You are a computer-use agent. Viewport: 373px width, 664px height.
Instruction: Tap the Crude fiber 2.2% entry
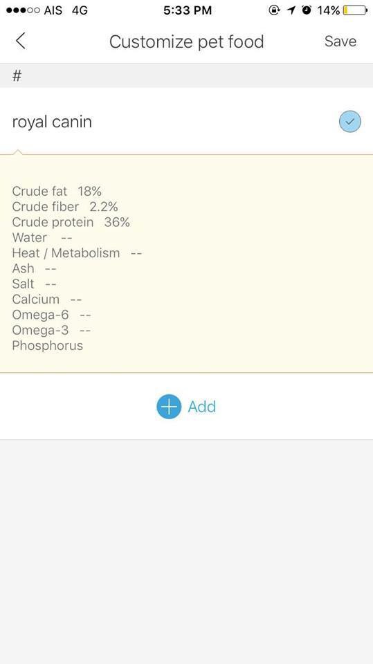point(65,207)
